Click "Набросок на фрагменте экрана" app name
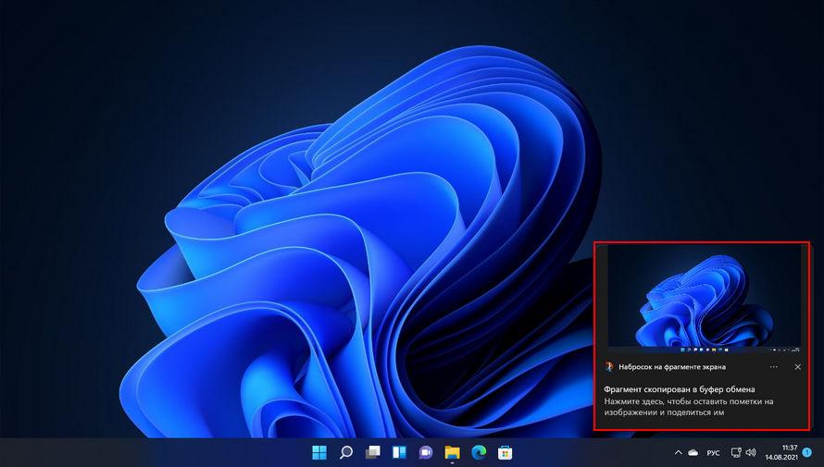Image resolution: width=824 pixels, height=467 pixels. point(672,367)
